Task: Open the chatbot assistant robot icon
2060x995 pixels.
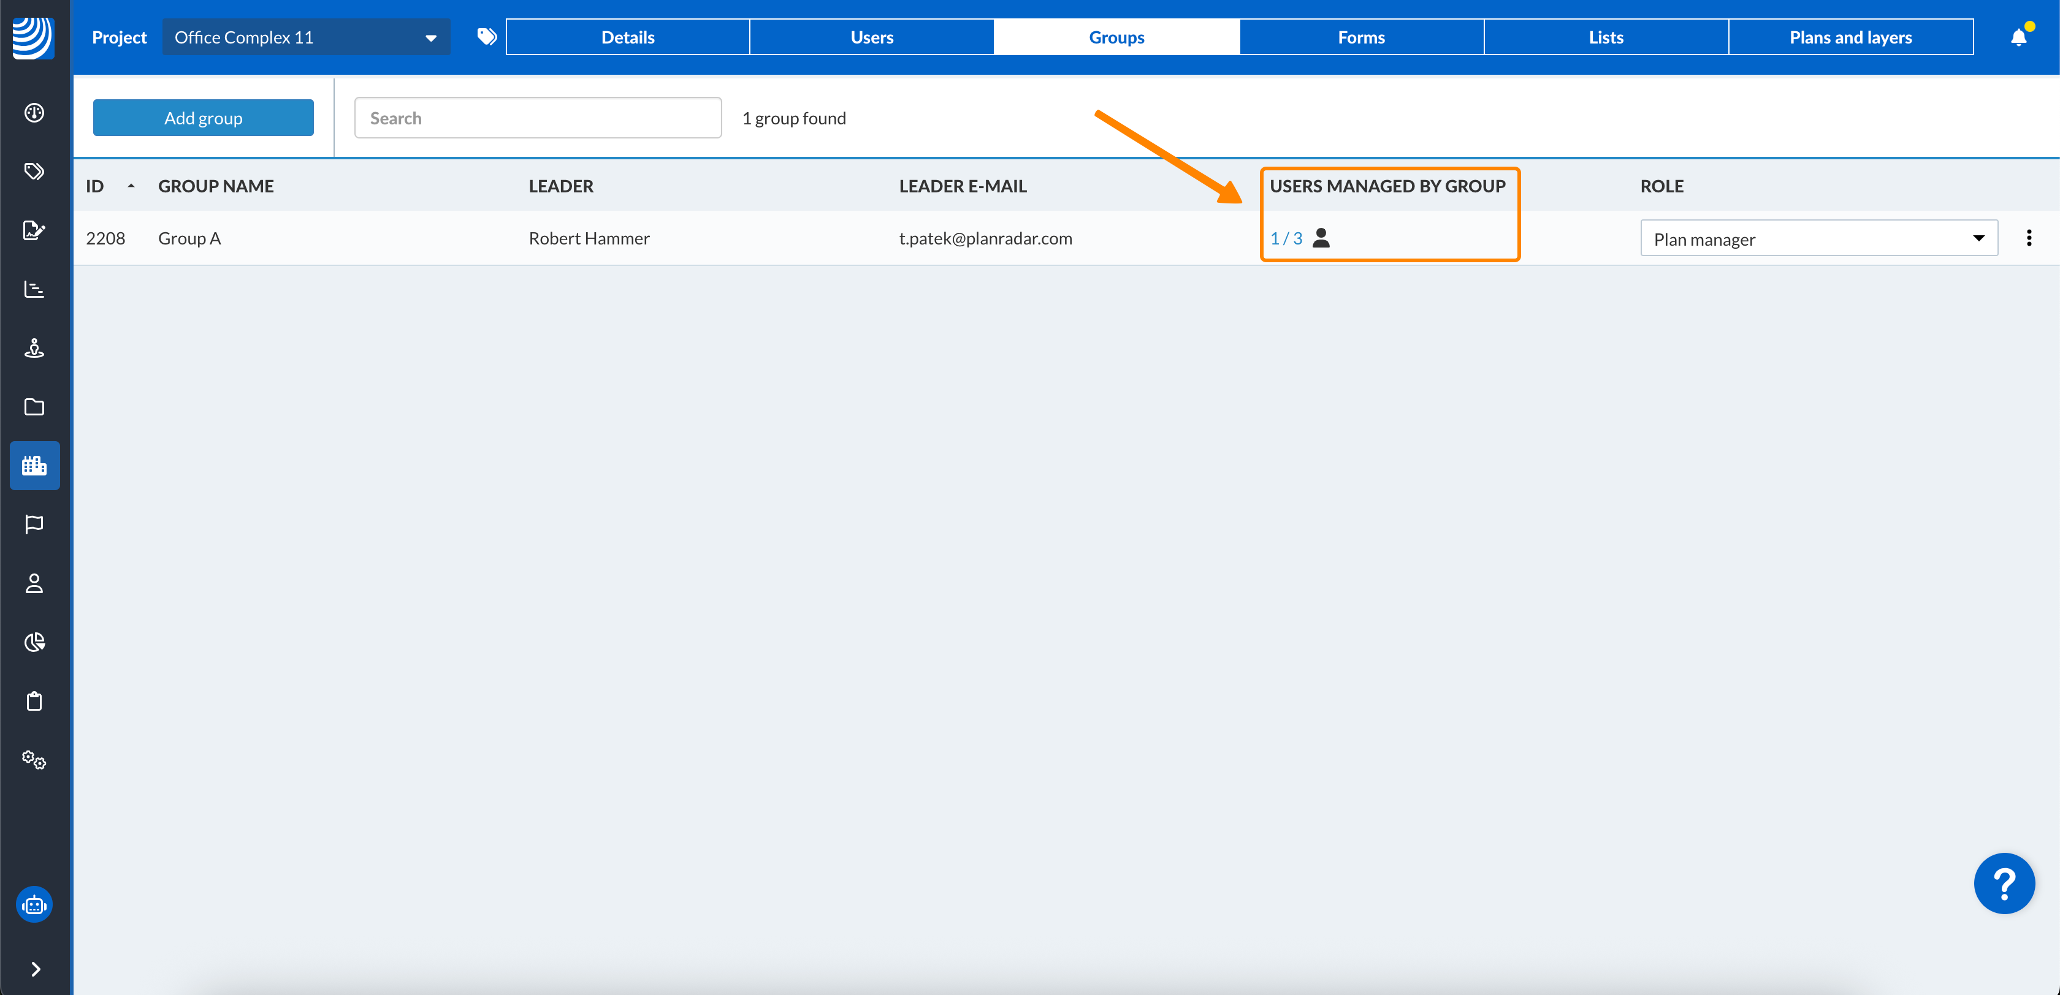Action: point(34,905)
